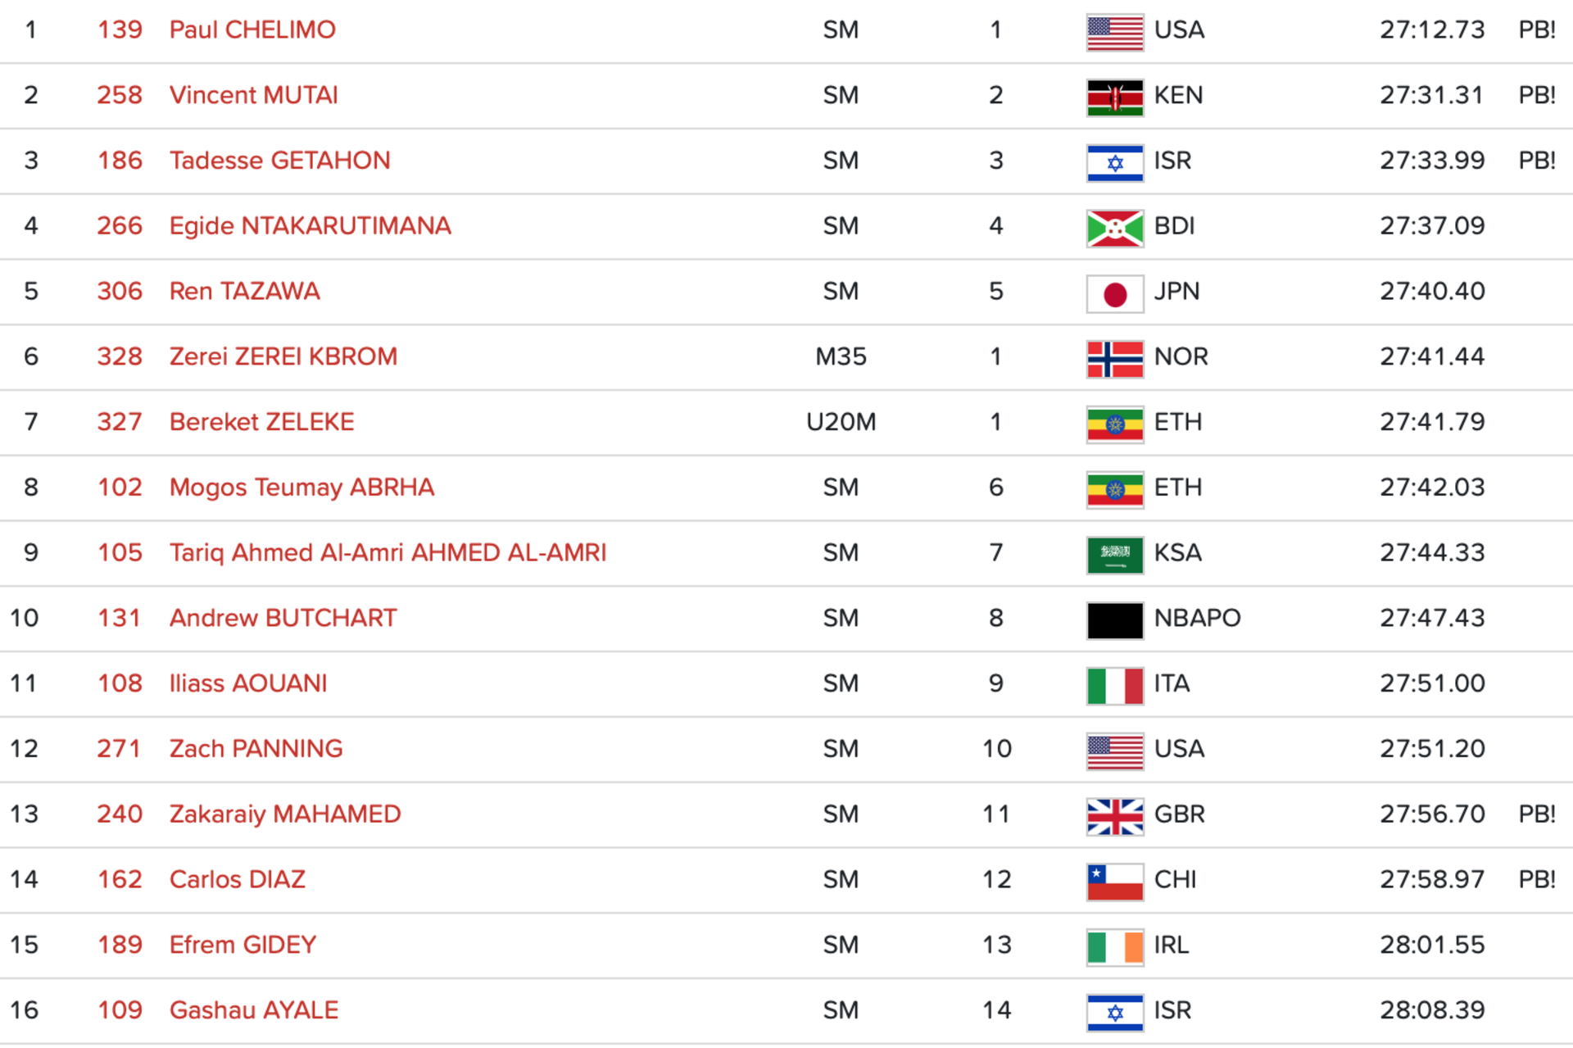The image size is (1573, 1048).
Task: Click the Italy flag icon
Action: point(1114,687)
